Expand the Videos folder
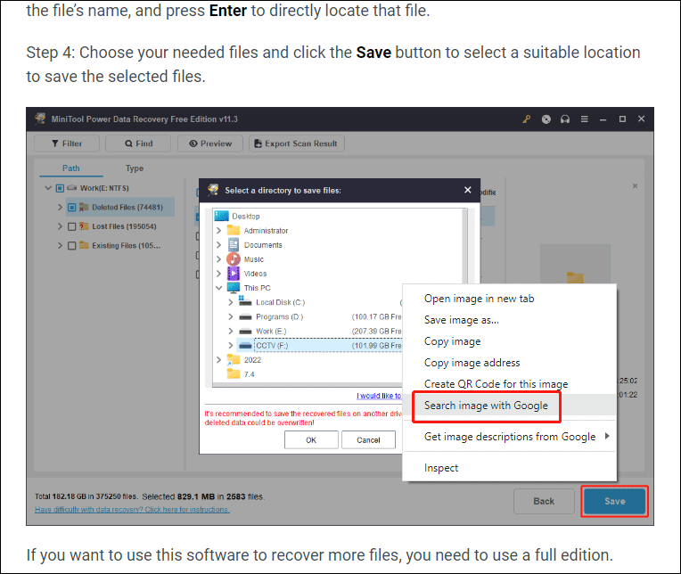This screenshot has width=681, height=574. click(219, 274)
